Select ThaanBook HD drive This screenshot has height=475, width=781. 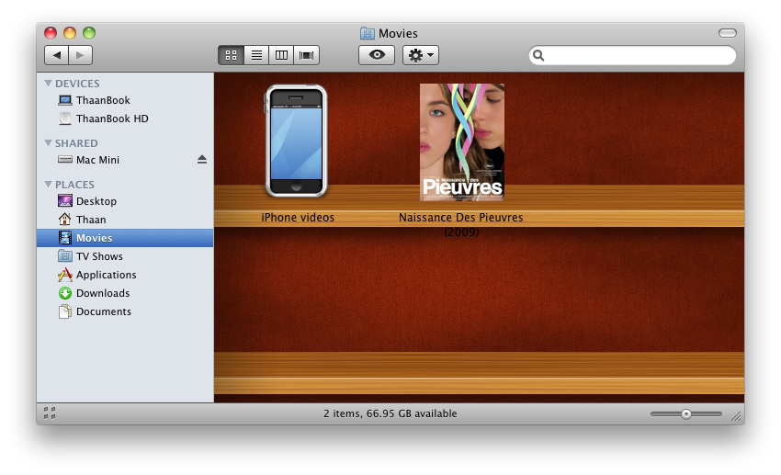125,119
